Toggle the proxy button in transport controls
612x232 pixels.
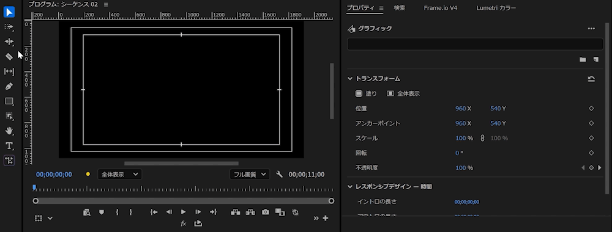(x=295, y=212)
